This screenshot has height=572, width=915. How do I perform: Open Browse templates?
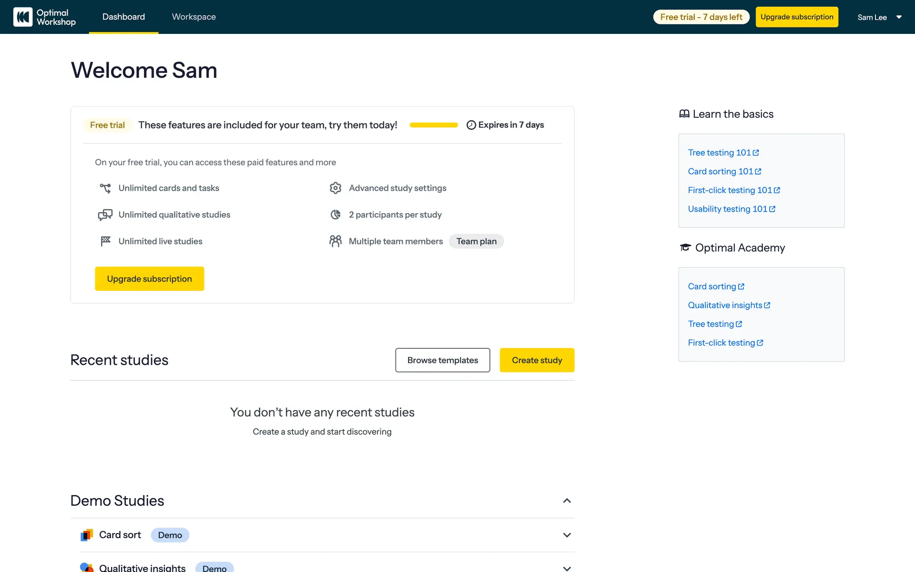pyautogui.click(x=442, y=360)
